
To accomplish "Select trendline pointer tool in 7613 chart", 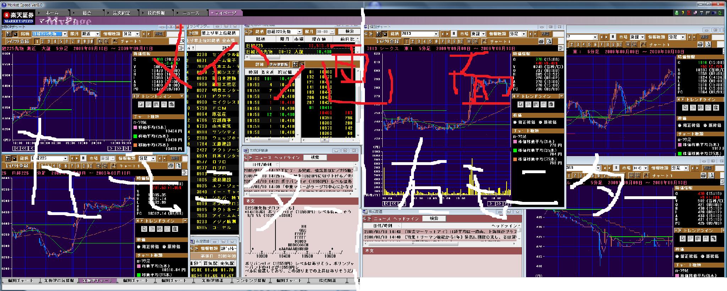I will pos(520,104).
